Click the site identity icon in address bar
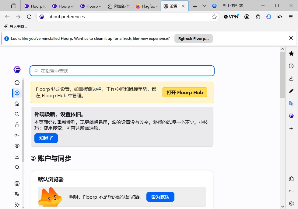The image size is (298, 209). click(x=42, y=17)
